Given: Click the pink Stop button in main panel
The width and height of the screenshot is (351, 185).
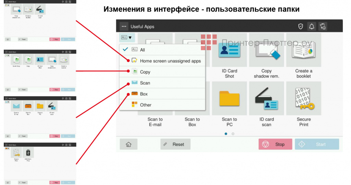Looking at the screenshot, I should [x=275, y=144].
